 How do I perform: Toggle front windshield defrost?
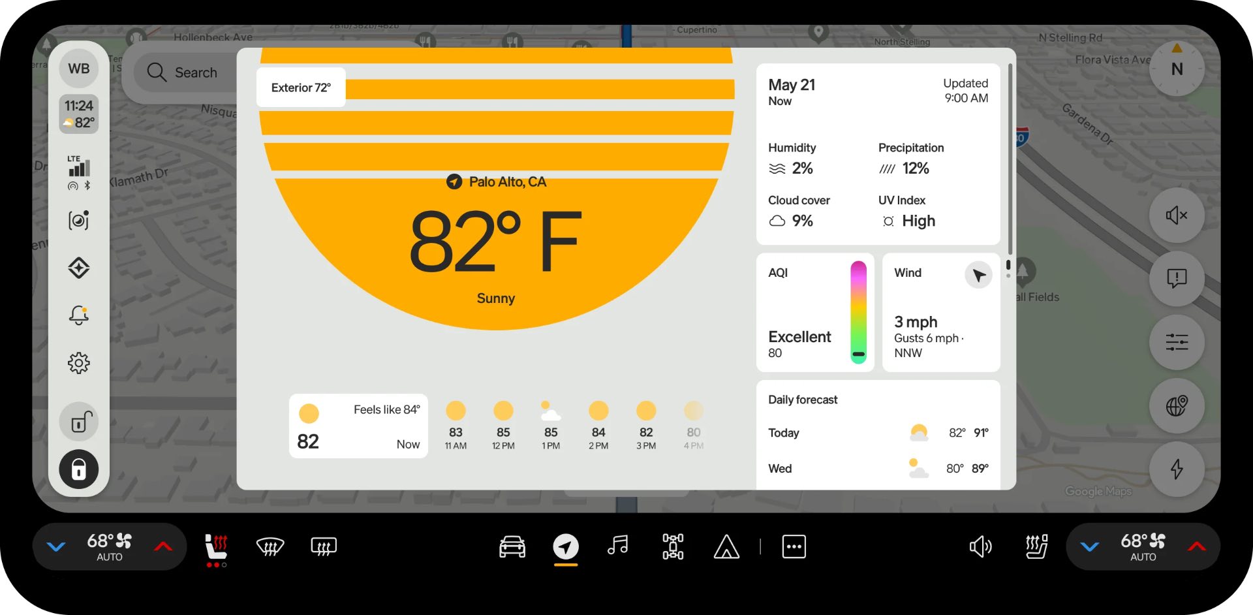(x=270, y=546)
